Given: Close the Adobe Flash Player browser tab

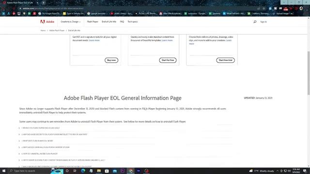Looking at the screenshot, I should (x=37, y=3).
